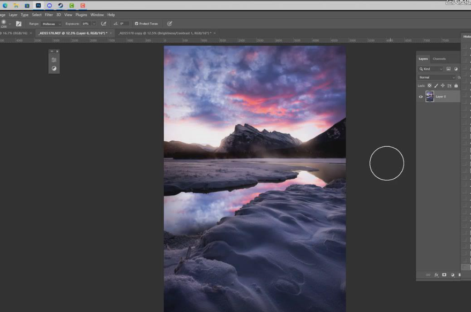The width and height of the screenshot is (471, 312).
Task: Switch to the _ADS5170.NEF document tab
Action: [x=73, y=33]
